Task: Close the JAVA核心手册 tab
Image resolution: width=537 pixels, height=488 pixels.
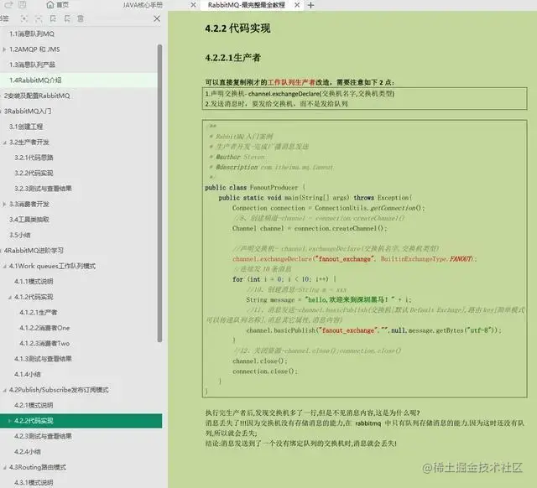Action: point(193,5)
